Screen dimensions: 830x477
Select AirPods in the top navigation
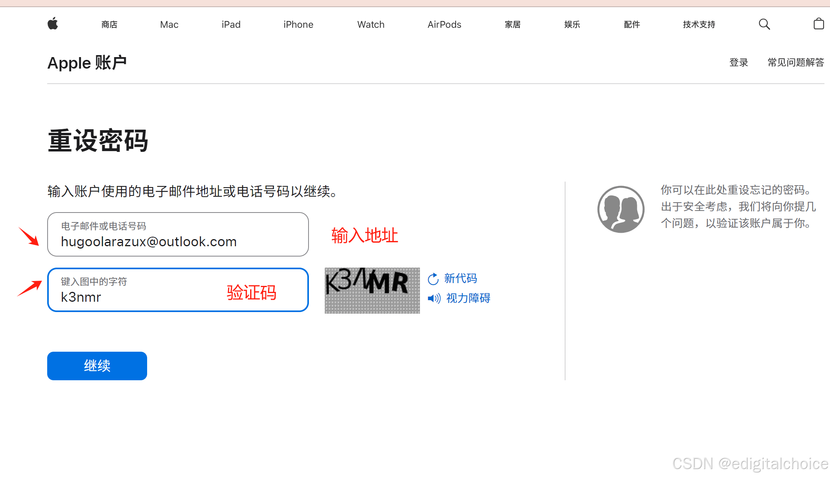tap(444, 25)
